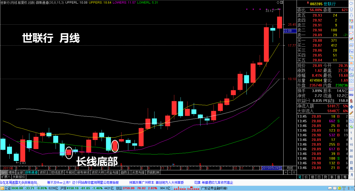Select the 势 trend tab
Image resolution: width=355 pixels, height=191 pixels.
tap(325, 177)
